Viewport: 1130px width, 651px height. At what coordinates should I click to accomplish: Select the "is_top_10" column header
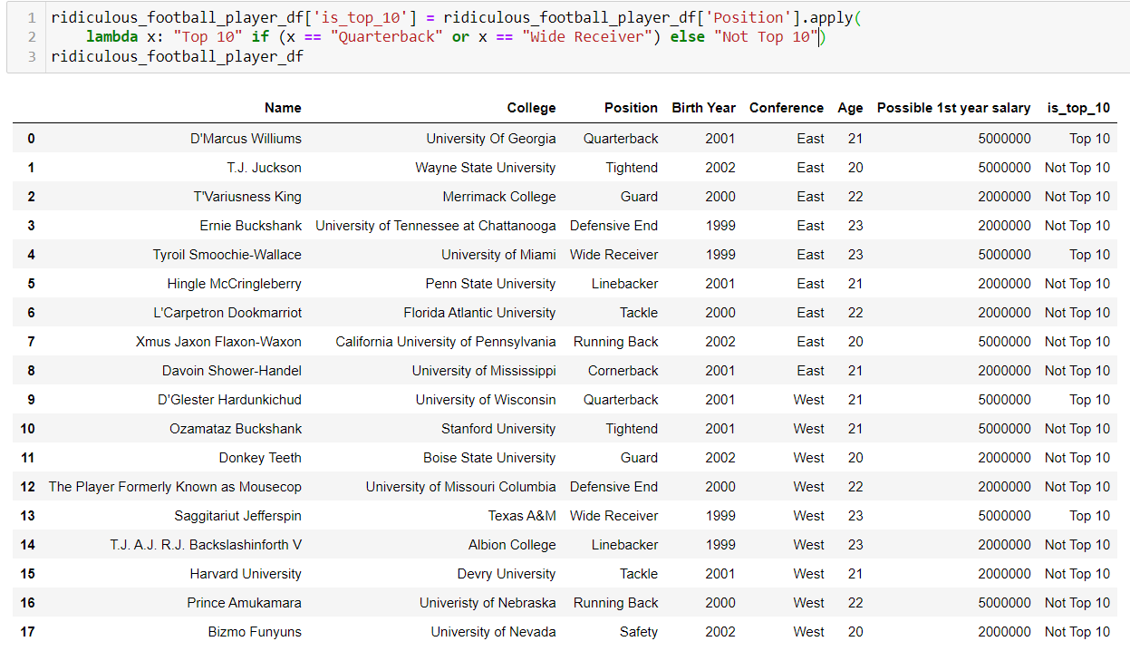[1077, 108]
